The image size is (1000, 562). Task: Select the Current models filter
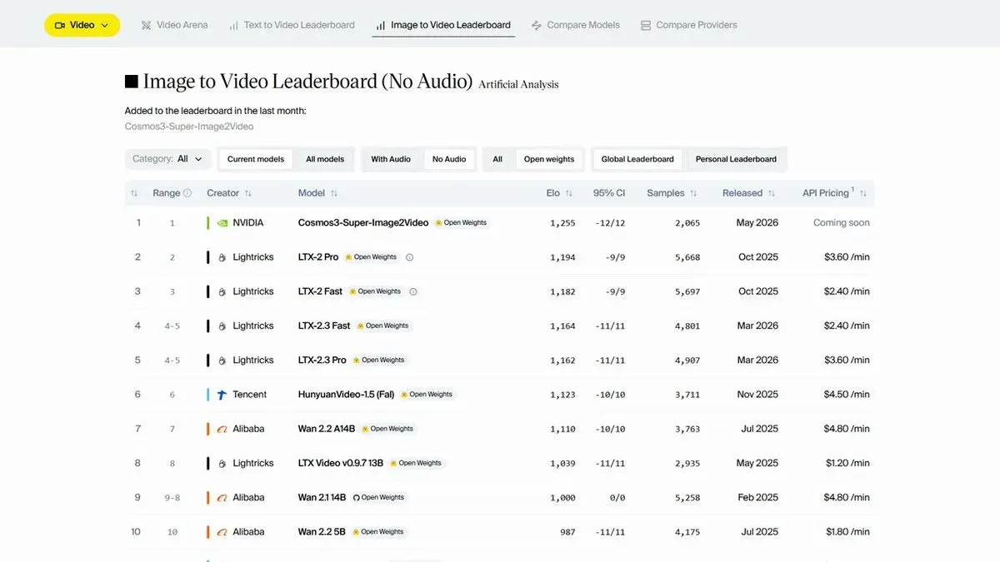[x=256, y=159]
